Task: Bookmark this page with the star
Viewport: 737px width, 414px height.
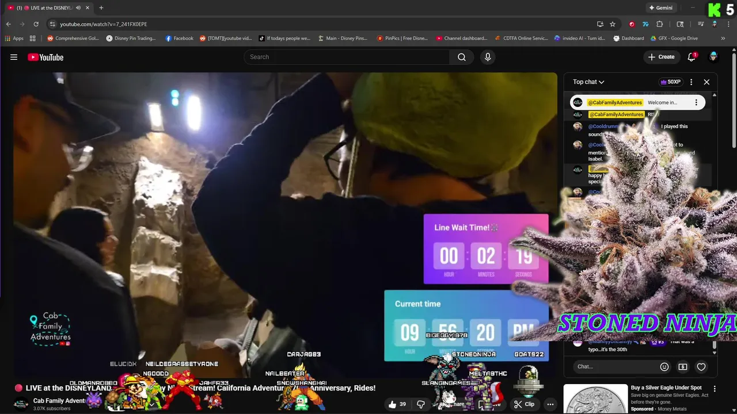Action: (613, 24)
